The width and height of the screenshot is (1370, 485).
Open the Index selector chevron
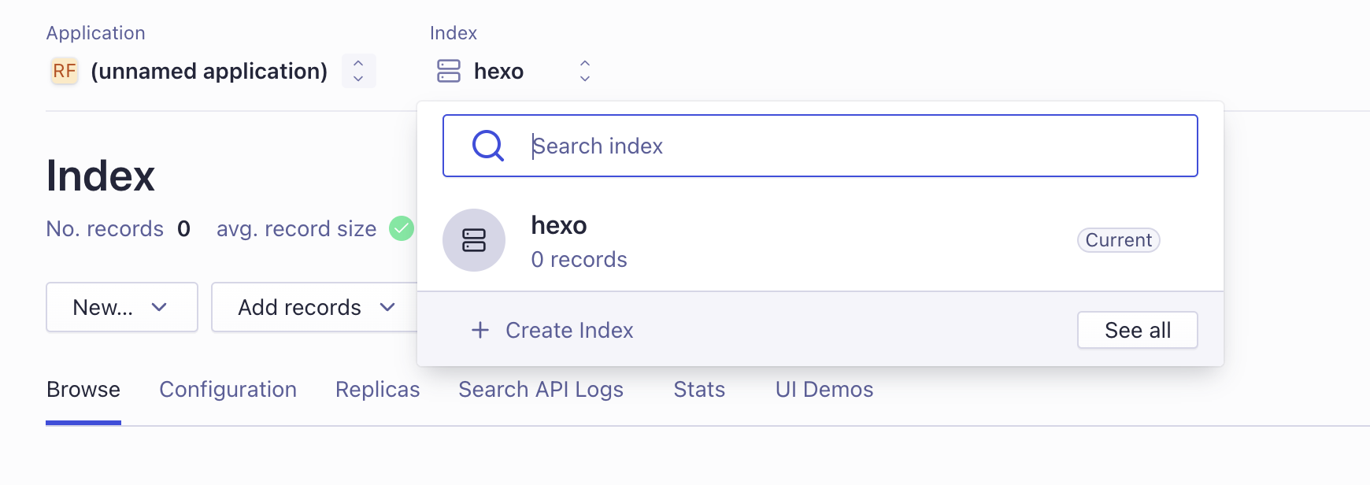pyautogui.click(x=584, y=71)
